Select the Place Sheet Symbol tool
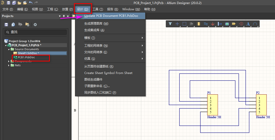This screenshot has height=140, width=275. tap(227, 24)
